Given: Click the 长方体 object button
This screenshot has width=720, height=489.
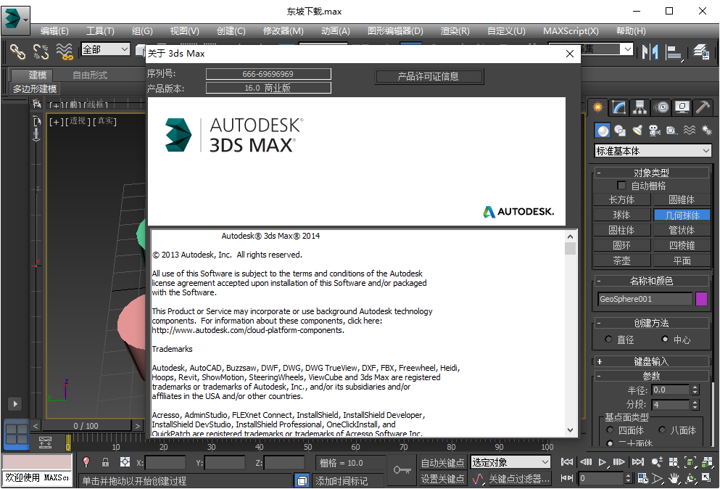Looking at the screenshot, I should (621, 200).
